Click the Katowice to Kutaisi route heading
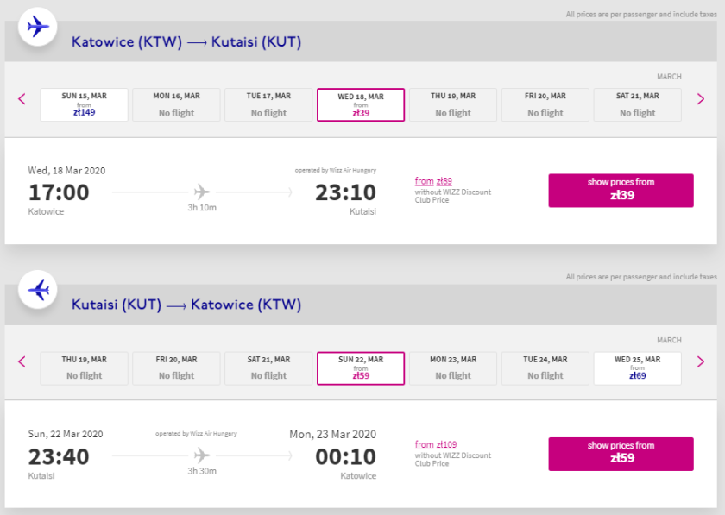Screen dimensions: 725x515 tap(186, 41)
